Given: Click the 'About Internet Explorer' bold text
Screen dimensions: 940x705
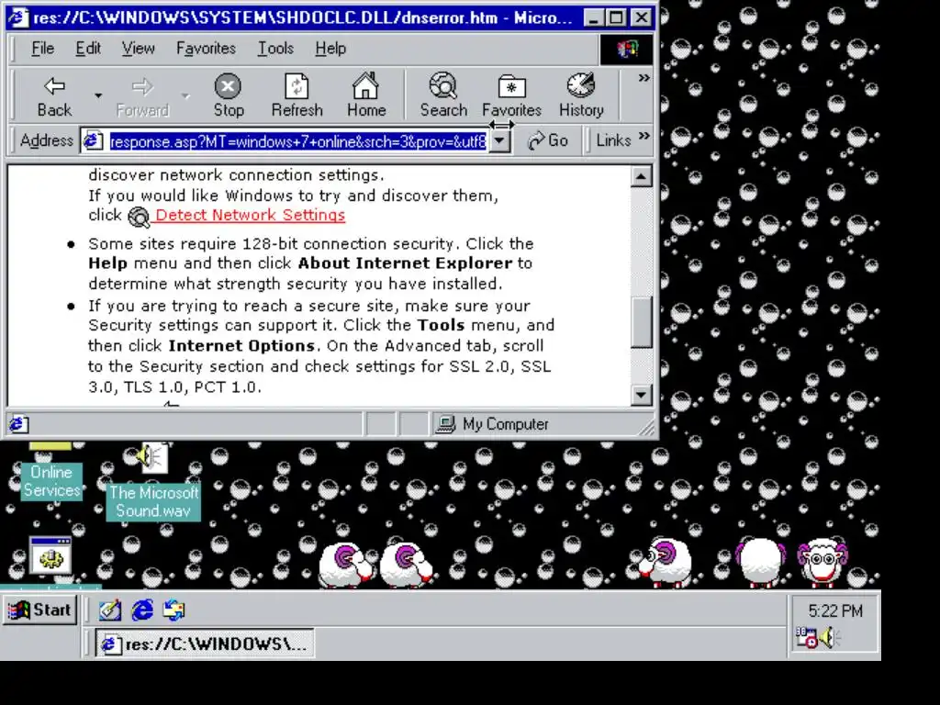Looking at the screenshot, I should (x=405, y=263).
